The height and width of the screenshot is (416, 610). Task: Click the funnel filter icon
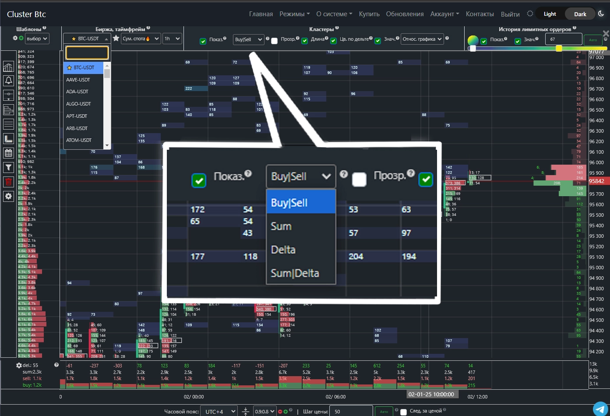pos(8,167)
